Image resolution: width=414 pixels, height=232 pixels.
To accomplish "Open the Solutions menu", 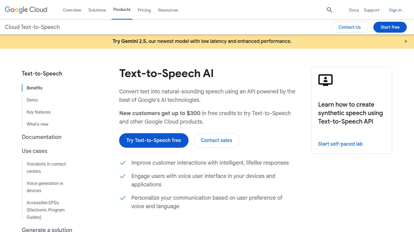I will point(97,10).
